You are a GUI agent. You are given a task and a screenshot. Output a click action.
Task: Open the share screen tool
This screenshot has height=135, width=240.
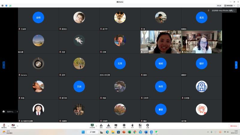[92, 125]
